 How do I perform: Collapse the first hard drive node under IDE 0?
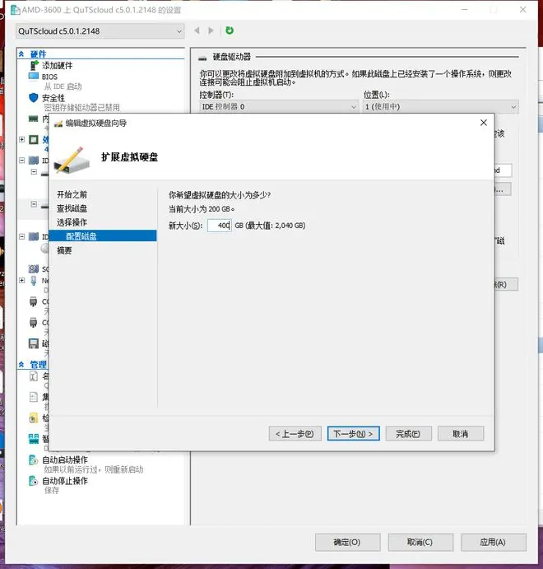pyautogui.click(x=34, y=171)
